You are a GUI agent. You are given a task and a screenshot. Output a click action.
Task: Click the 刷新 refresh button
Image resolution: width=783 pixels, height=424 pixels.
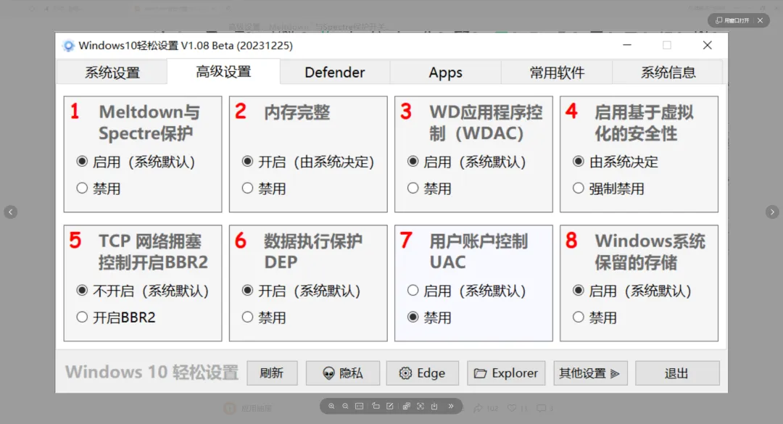point(272,373)
